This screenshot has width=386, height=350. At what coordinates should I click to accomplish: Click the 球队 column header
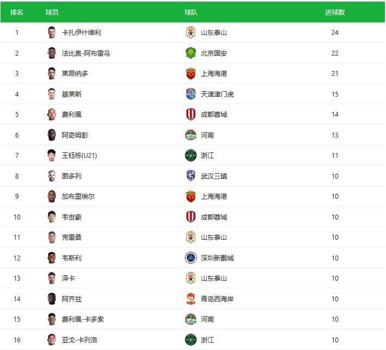pos(191,12)
